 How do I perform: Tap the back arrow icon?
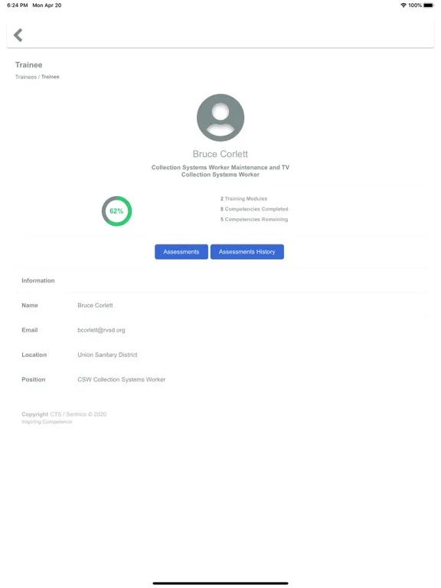[18, 35]
